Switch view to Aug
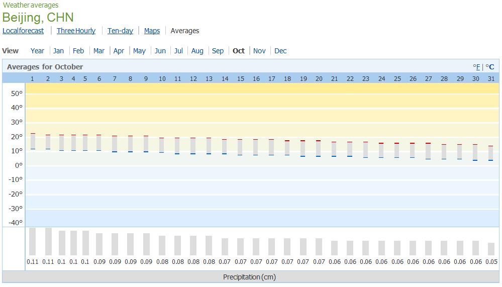This screenshot has height=287, width=502. pyautogui.click(x=197, y=51)
